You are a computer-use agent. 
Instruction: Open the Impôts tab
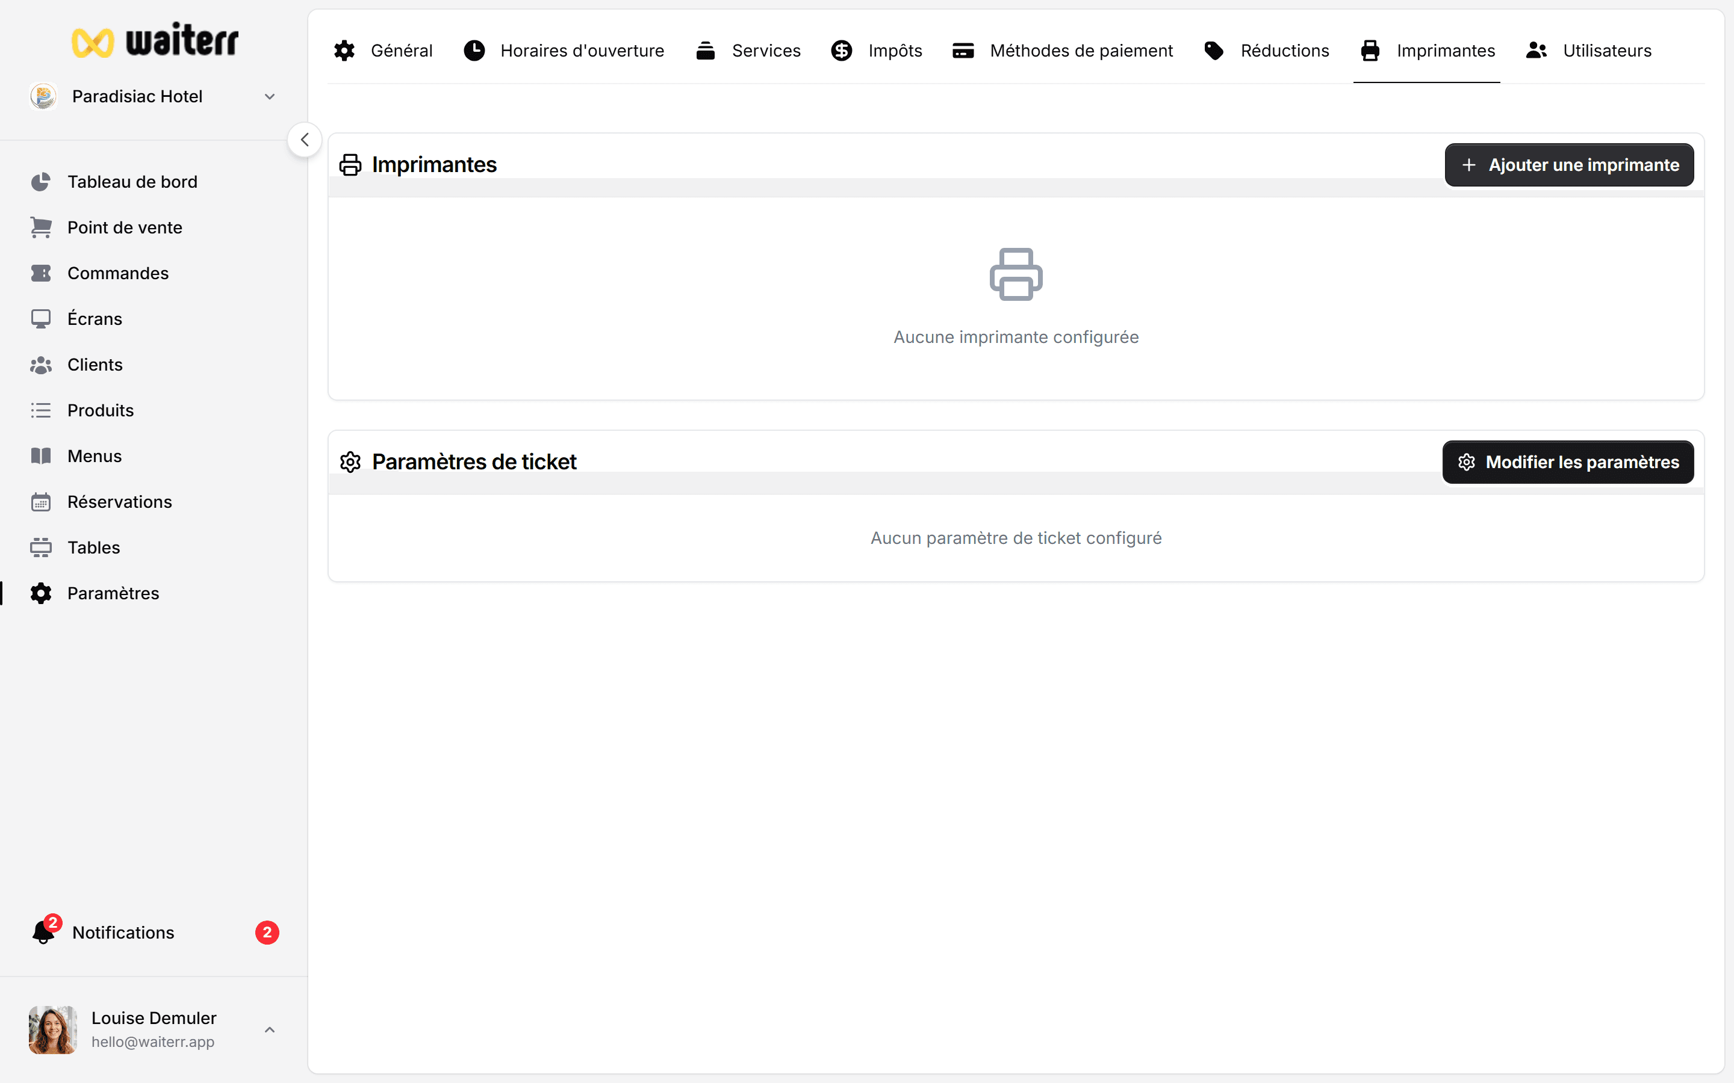point(877,51)
